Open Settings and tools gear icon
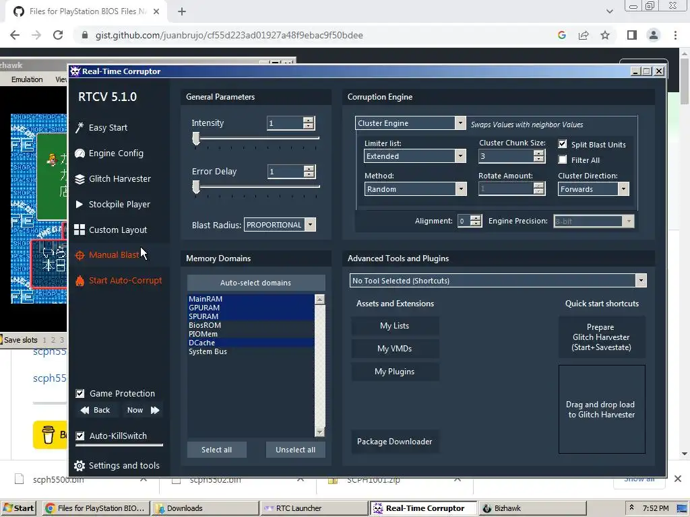The width and height of the screenshot is (690, 517). pyautogui.click(x=80, y=466)
